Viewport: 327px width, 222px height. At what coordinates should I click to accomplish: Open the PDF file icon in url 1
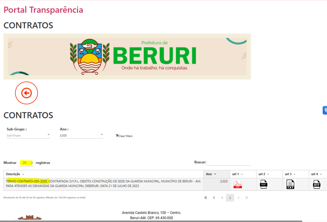(x=238, y=184)
